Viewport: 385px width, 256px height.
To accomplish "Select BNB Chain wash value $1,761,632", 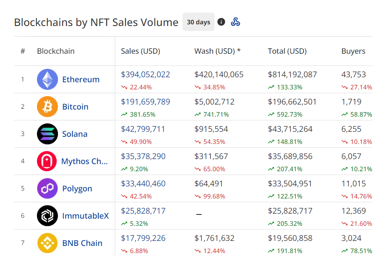I will coord(215,238).
